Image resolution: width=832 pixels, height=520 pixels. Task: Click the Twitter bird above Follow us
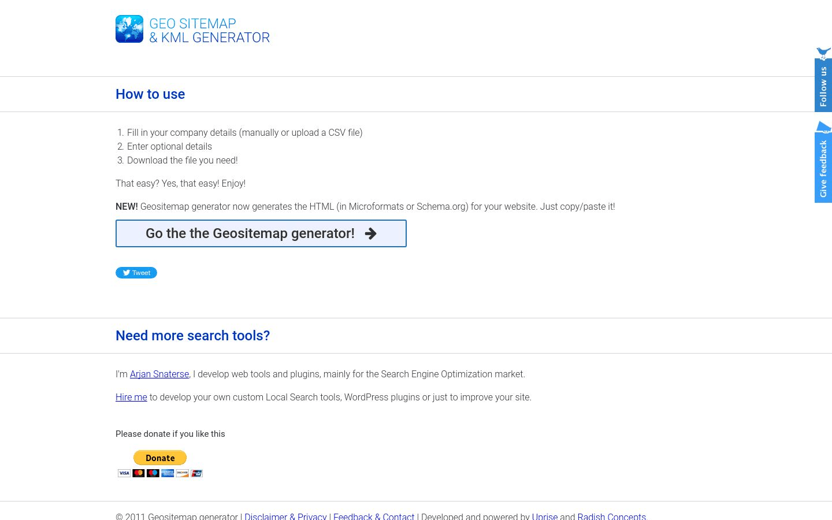[823, 53]
